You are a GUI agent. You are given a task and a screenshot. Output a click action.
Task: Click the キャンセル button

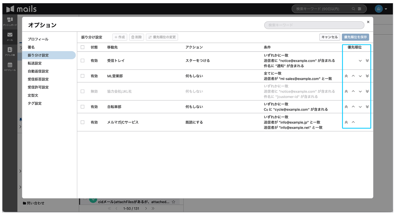(x=329, y=37)
